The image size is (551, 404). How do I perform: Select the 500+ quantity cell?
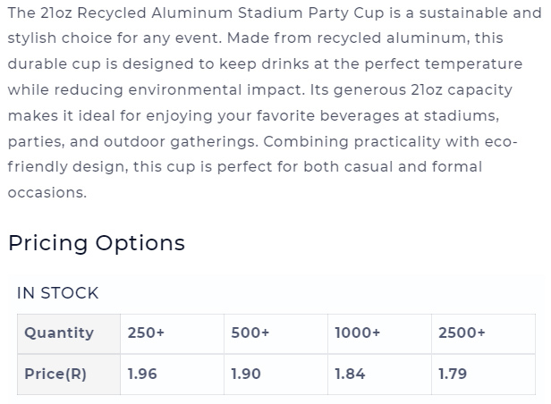click(275, 333)
